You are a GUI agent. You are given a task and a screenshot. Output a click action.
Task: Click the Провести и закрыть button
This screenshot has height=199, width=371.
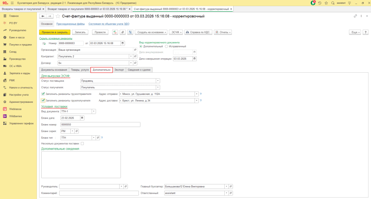[54, 32]
